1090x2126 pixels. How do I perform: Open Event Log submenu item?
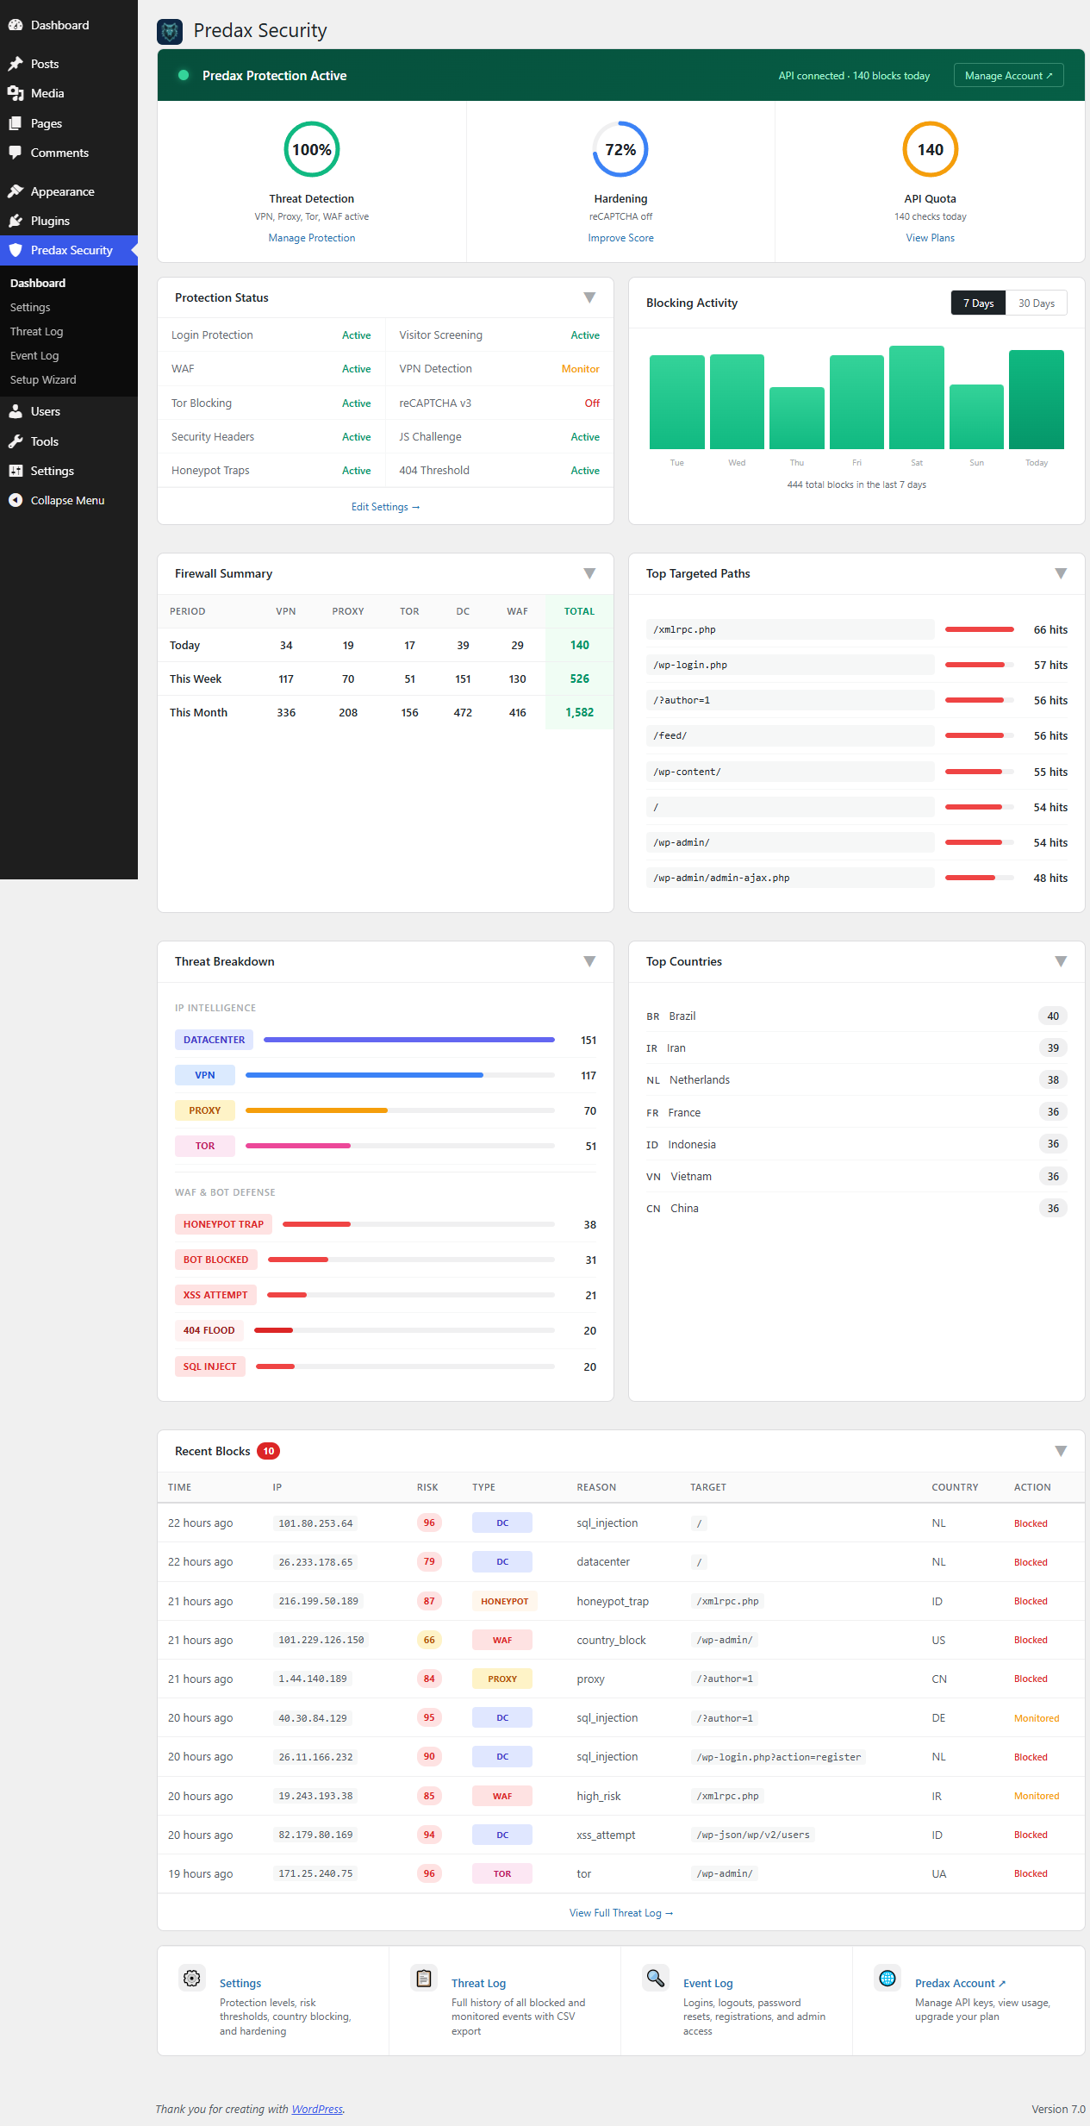pos(34,355)
